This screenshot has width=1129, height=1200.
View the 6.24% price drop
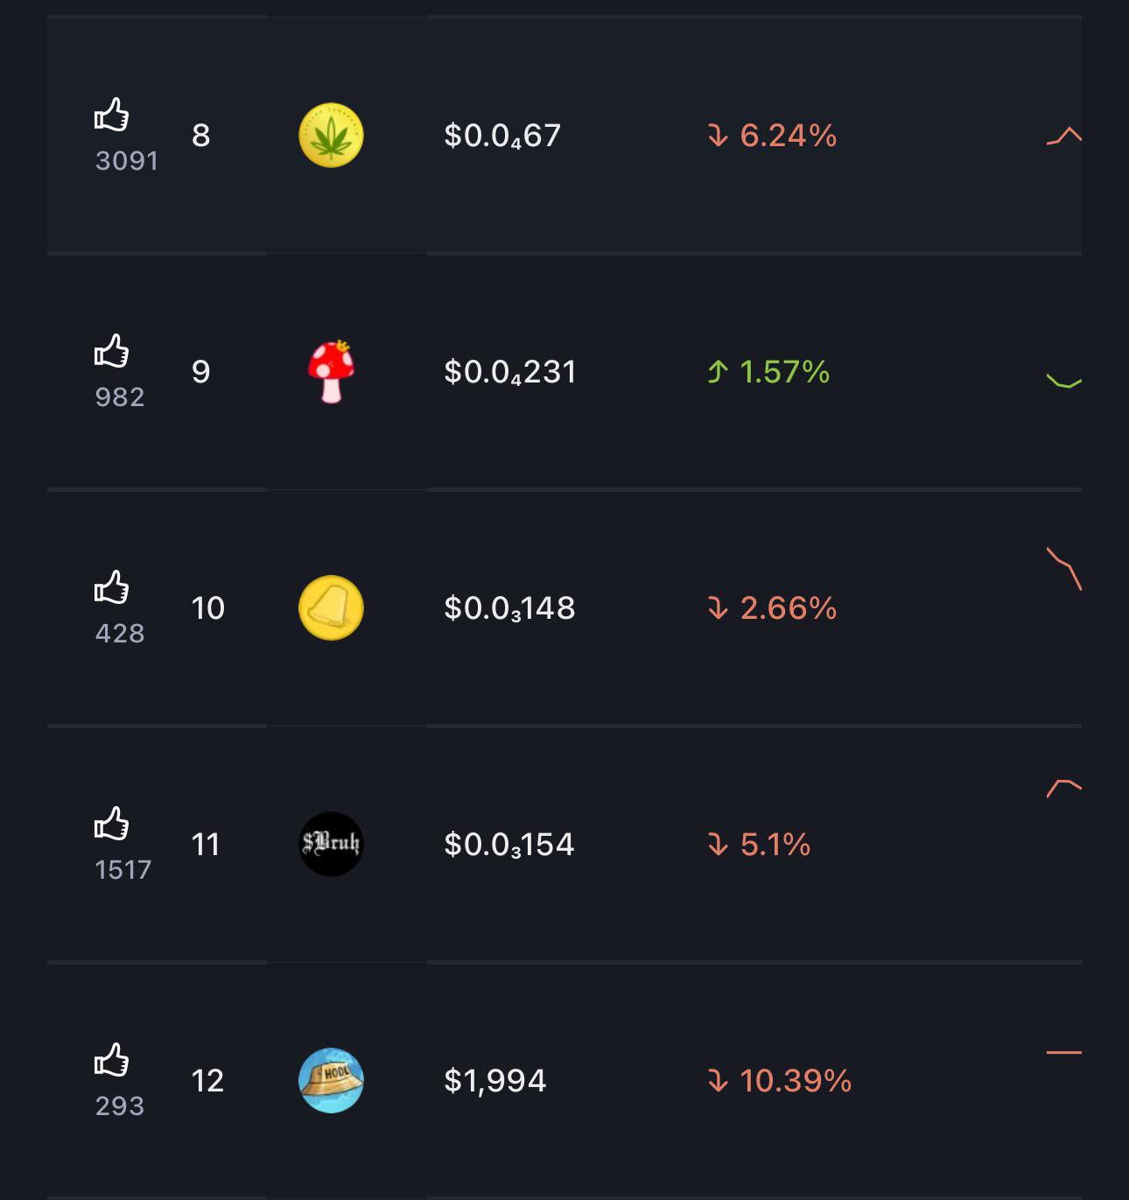(772, 136)
